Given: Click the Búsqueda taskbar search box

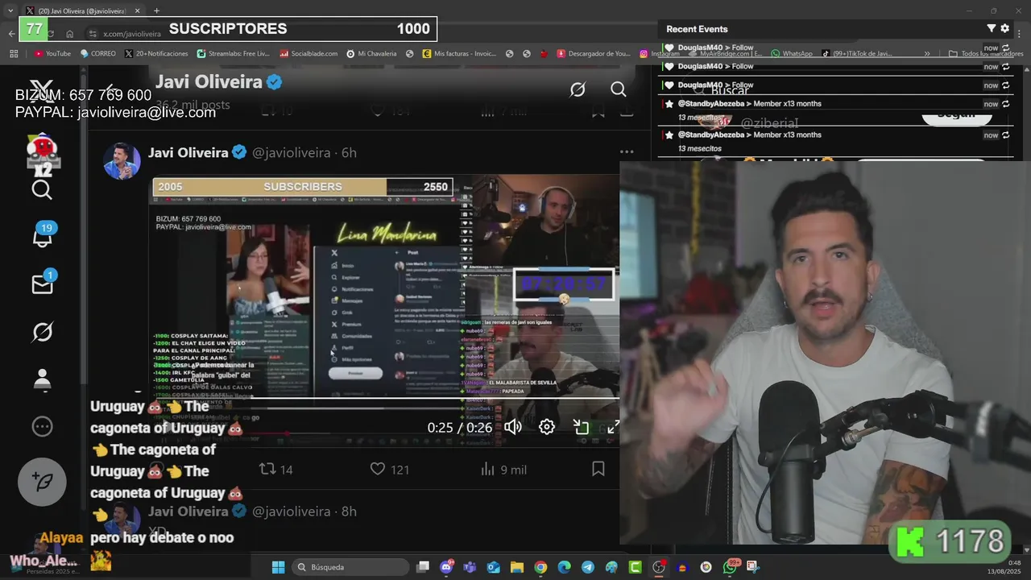Looking at the screenshot, I should [x=350, y=567].
